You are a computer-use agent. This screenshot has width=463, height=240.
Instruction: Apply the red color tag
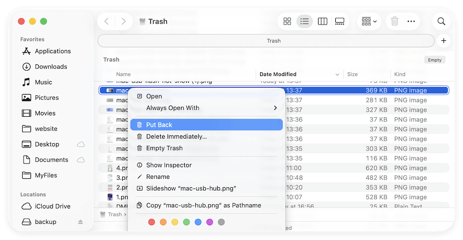(151, 222)
